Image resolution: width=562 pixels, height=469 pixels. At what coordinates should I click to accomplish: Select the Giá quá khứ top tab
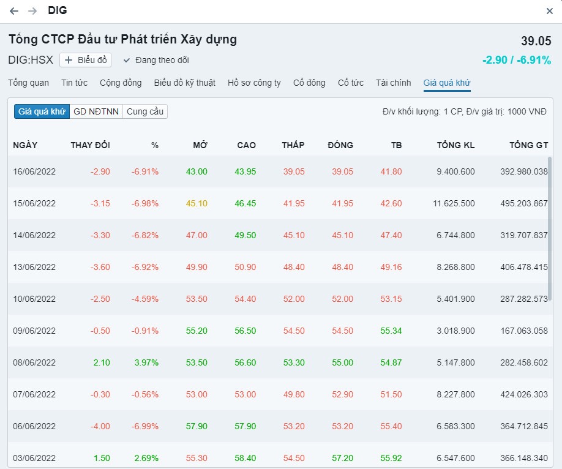pyautogui.click(x=447, y=83)
